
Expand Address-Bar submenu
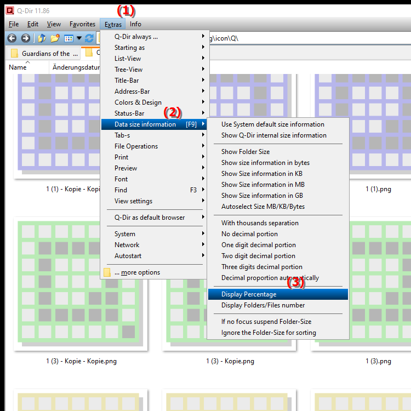154,92
